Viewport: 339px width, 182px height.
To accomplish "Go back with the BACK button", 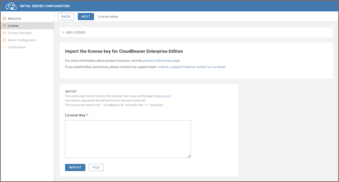I will [x=66, y=17].
